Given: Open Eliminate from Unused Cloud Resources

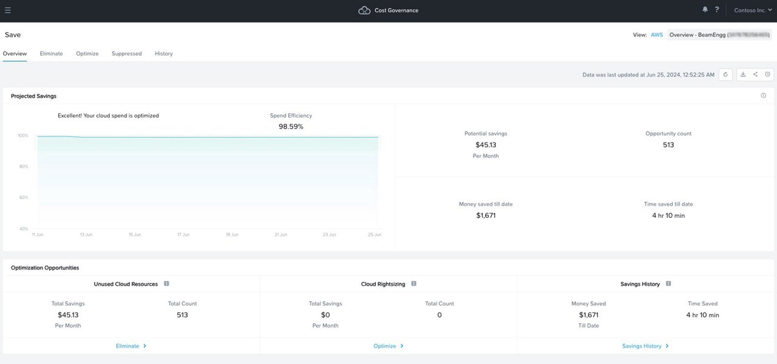Looking at the screenshot, I should 131,345.
